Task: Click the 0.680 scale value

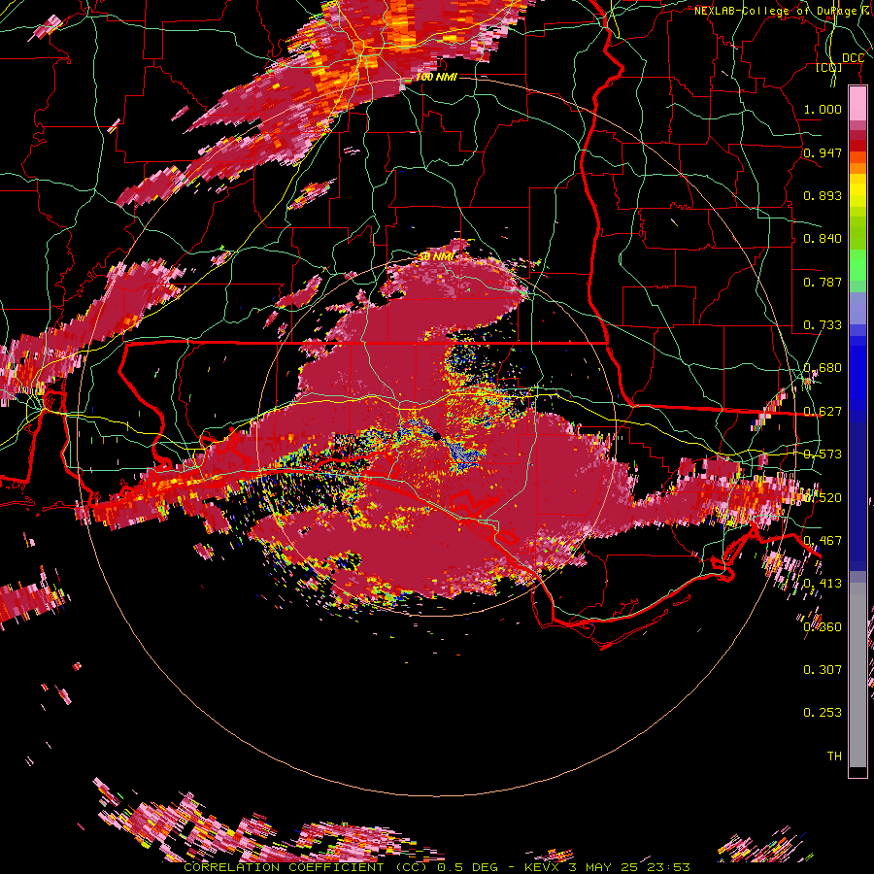Action: click(x=823, y=368)
